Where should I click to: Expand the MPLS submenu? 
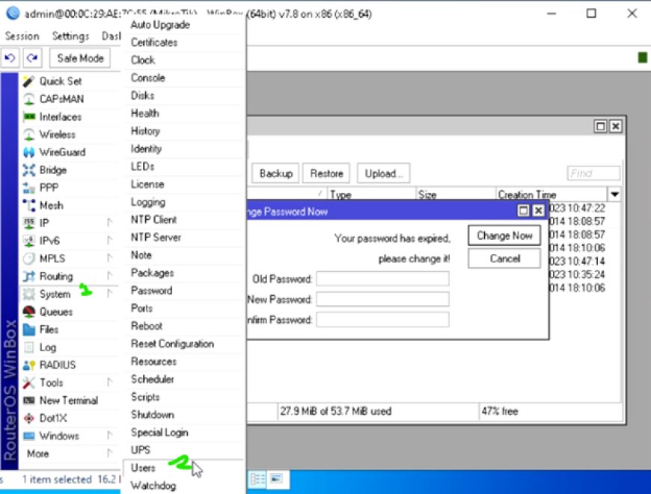(109, 259)
